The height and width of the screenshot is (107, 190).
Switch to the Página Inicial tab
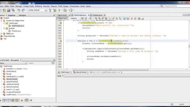pyautogui.click(x=62, y=15)
